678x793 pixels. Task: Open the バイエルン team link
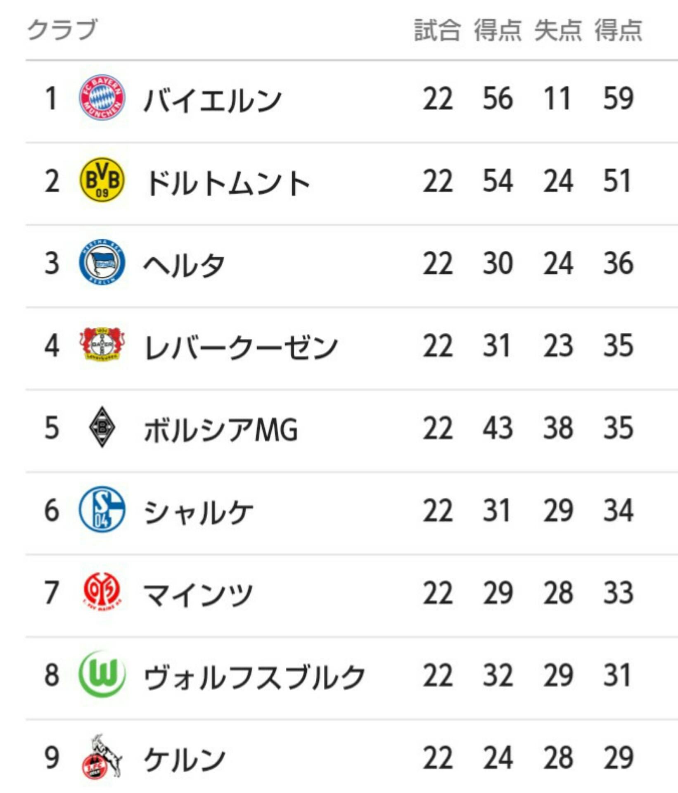[213, 100]
